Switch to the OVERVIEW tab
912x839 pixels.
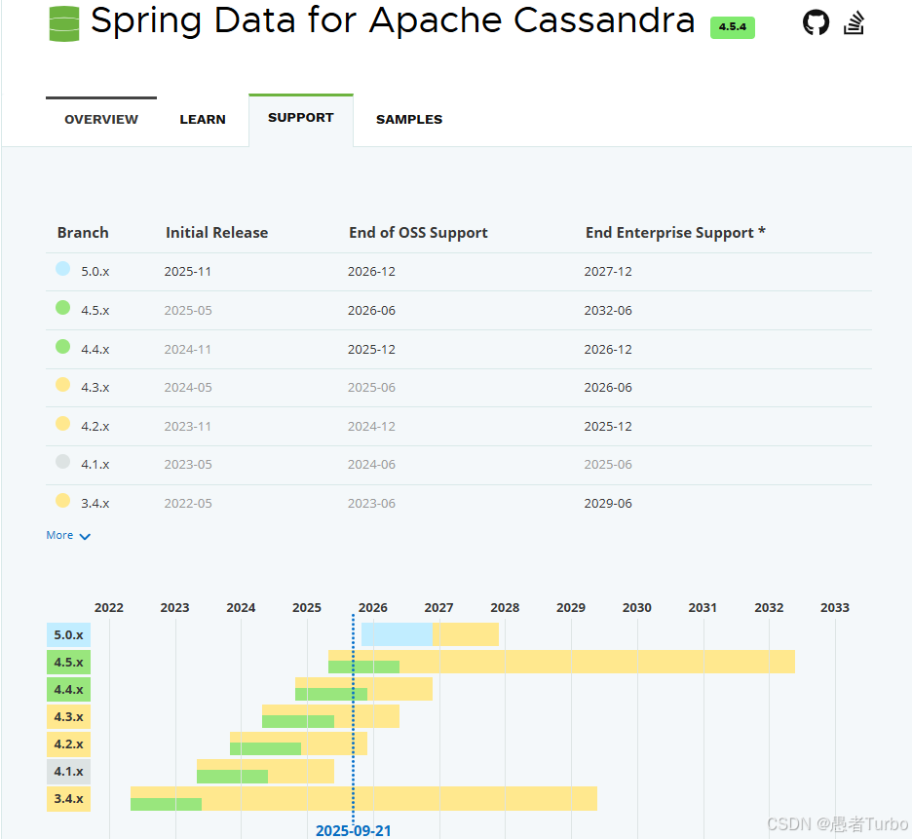tap(101, 119)
